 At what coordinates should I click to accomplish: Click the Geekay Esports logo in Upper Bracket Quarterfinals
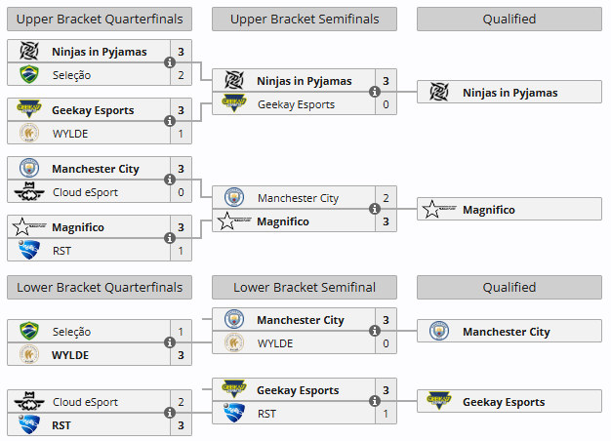pyautogui.click(x=28, y=110)
